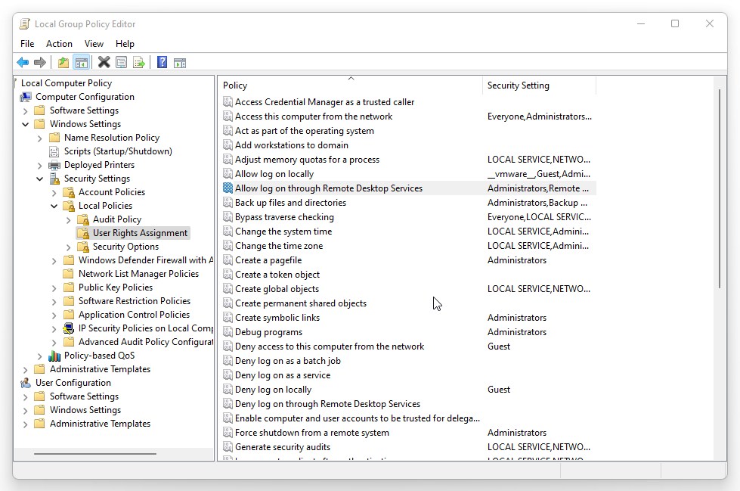Click the Forward arrow toolbar icon
740x491 pixels.
[x=40, y=62]
